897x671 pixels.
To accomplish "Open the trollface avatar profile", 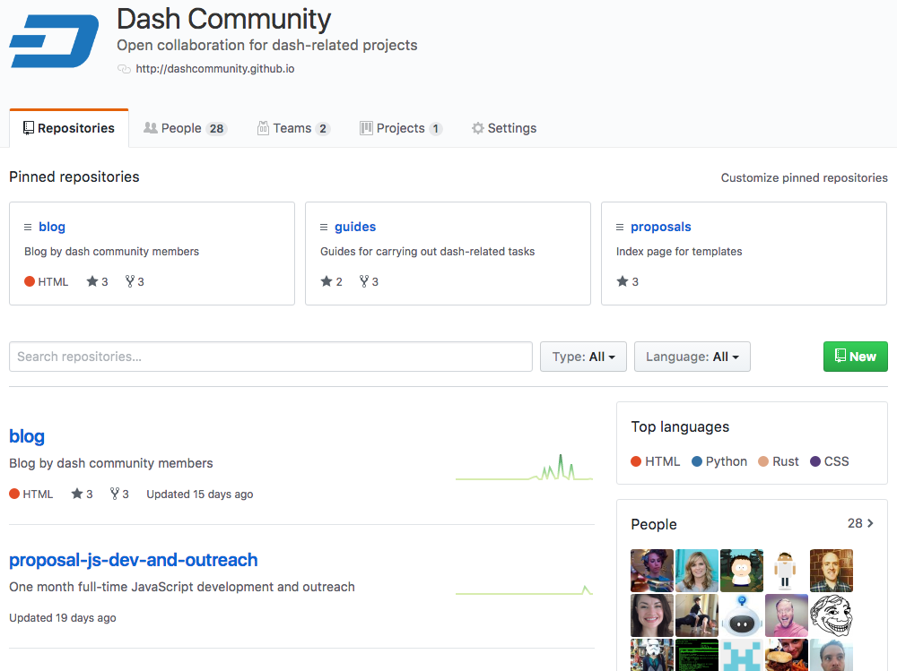I will click(832, 615).
